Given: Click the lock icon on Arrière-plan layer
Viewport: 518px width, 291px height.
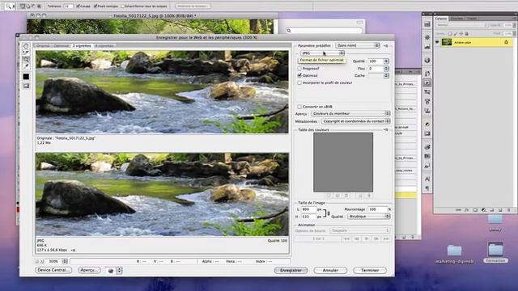Looking at the screenshot, I should pos(506,42).
